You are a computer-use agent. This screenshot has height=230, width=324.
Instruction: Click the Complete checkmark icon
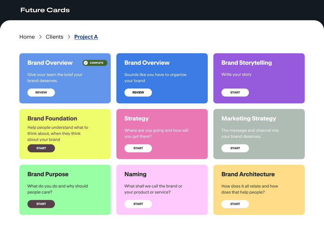pyautogui.click(x=86, y=63)
